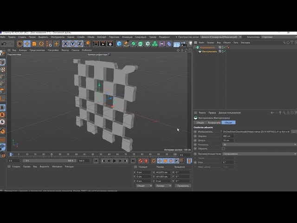The height and width of the screenshot is (223, 297).
Task: Open the Файл menu in main menu bar
Action: [x=3, y=37]
